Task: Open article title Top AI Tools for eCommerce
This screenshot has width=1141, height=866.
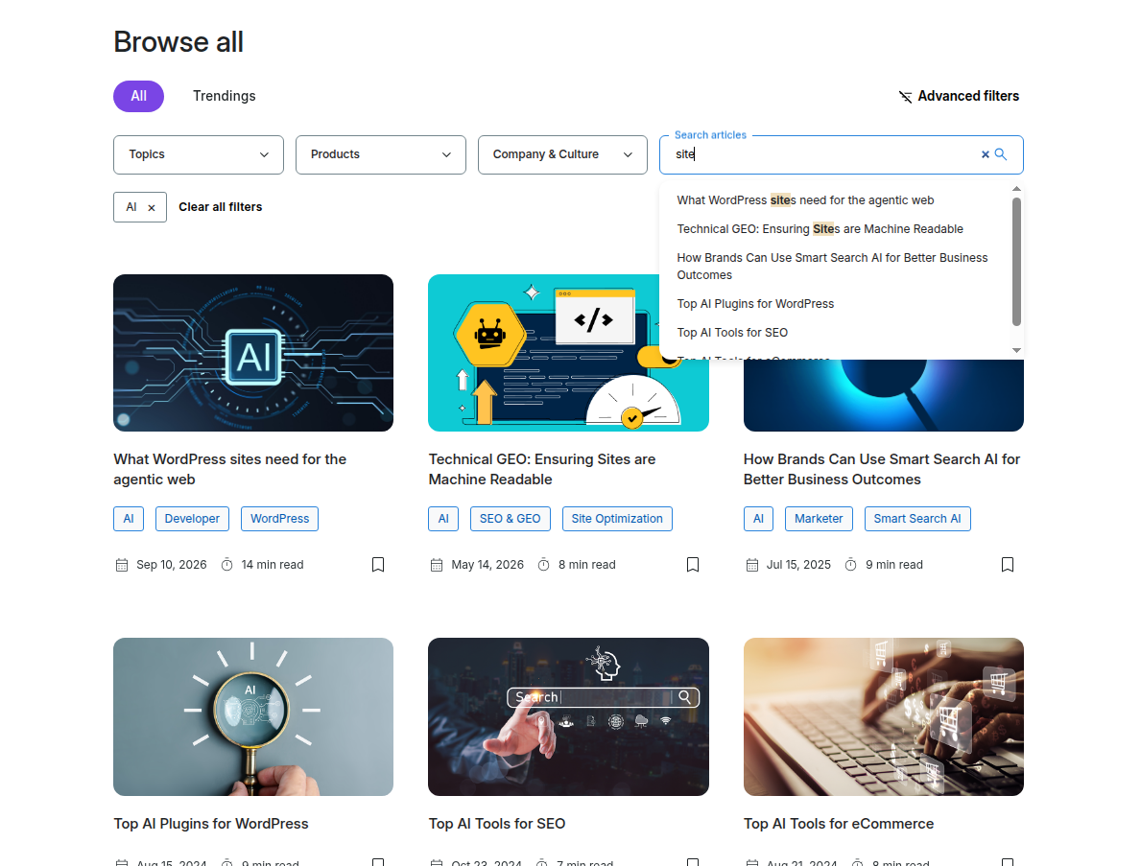Action: click(x=839, y=824)
